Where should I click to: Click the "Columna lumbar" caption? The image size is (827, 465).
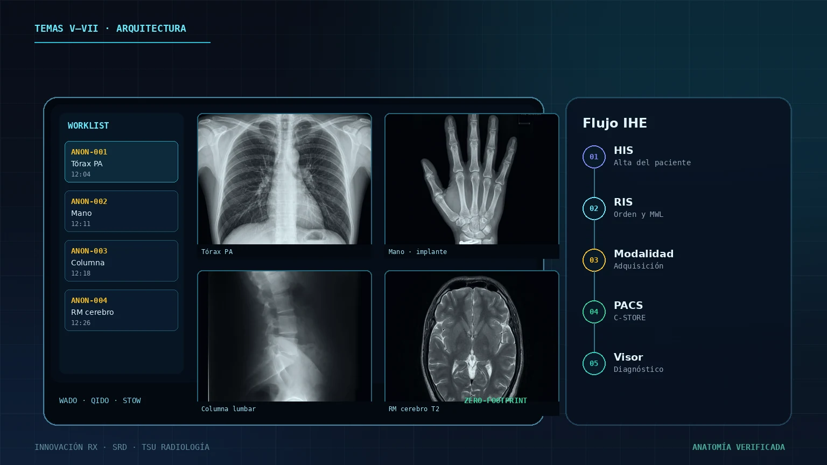coord(228,409)
